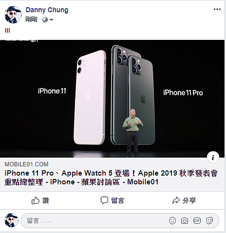This screenshot has height=233, width=226.
Task: Click the share arrow icon
Action: [x=176, y=200]
